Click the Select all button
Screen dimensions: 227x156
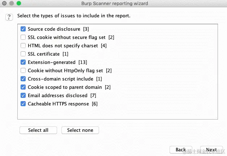coord(38,130)
